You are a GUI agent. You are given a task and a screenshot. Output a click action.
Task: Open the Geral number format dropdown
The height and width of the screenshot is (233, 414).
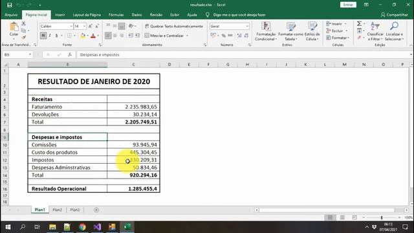247,26
